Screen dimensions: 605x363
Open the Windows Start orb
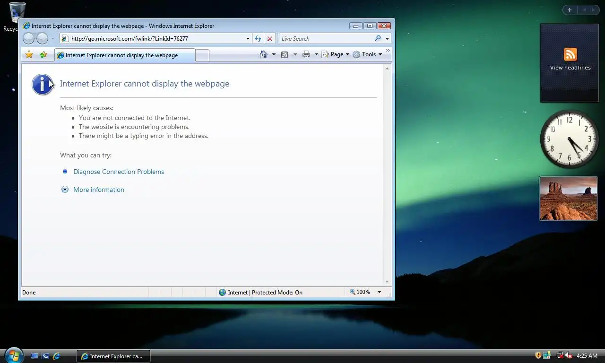tap(13, 355)
